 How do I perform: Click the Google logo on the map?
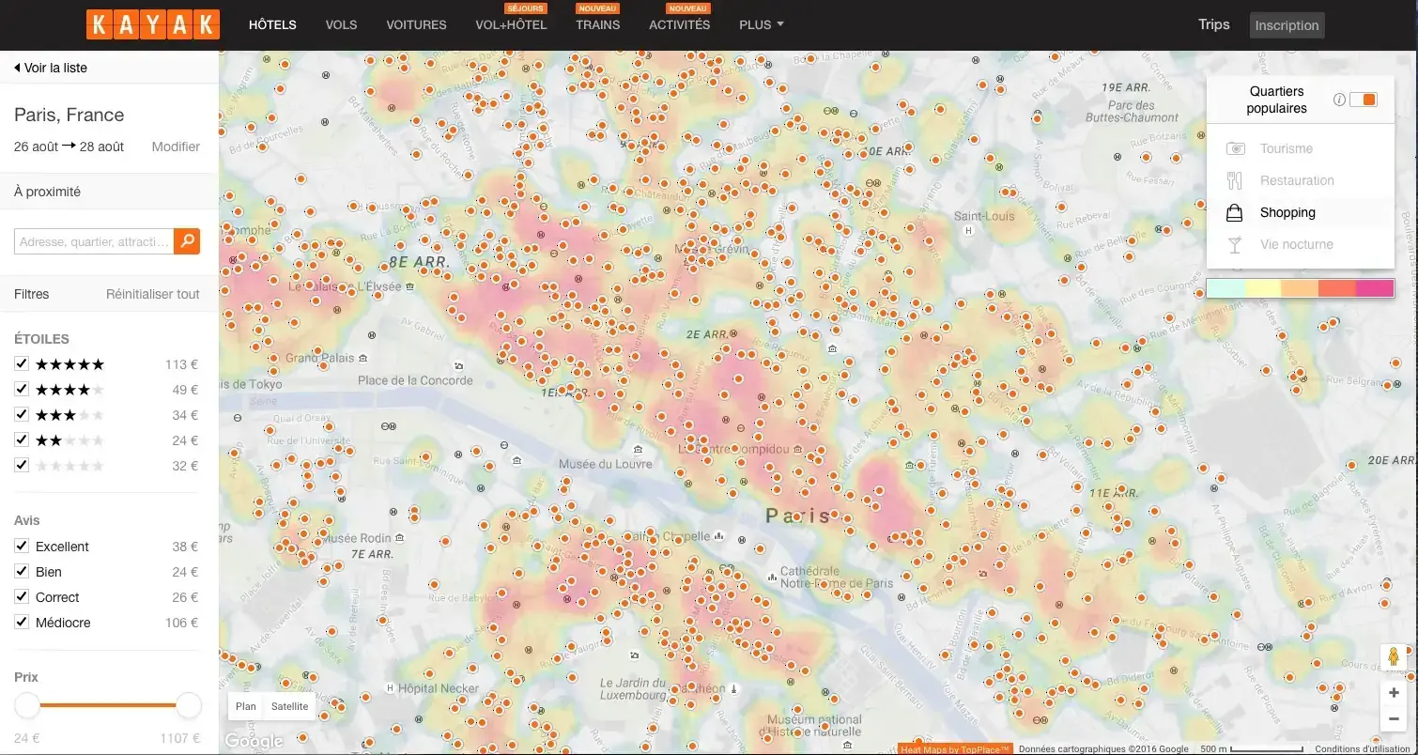254,742
